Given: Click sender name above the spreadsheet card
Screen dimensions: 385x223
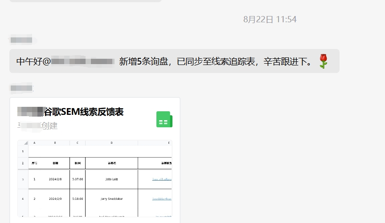Looking at the screenshot, I should click(21, 88).
